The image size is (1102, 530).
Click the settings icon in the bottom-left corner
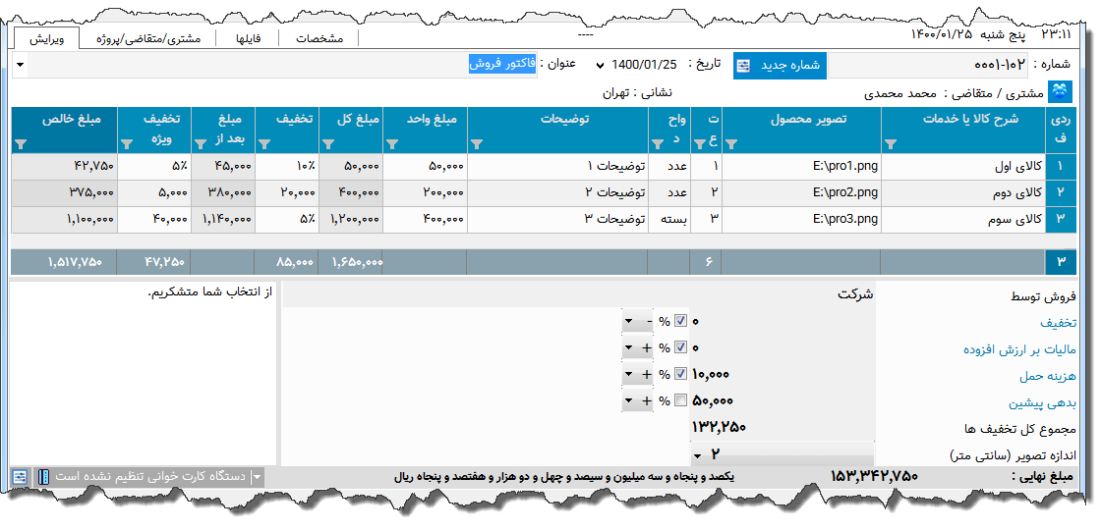21,476
